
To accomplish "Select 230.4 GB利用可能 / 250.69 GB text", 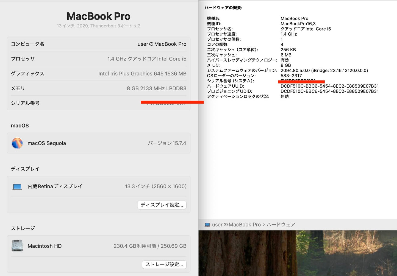I will point(150,246).
